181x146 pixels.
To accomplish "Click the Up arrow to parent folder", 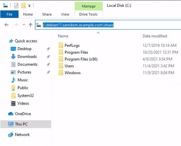I will (x=31, y=25).
